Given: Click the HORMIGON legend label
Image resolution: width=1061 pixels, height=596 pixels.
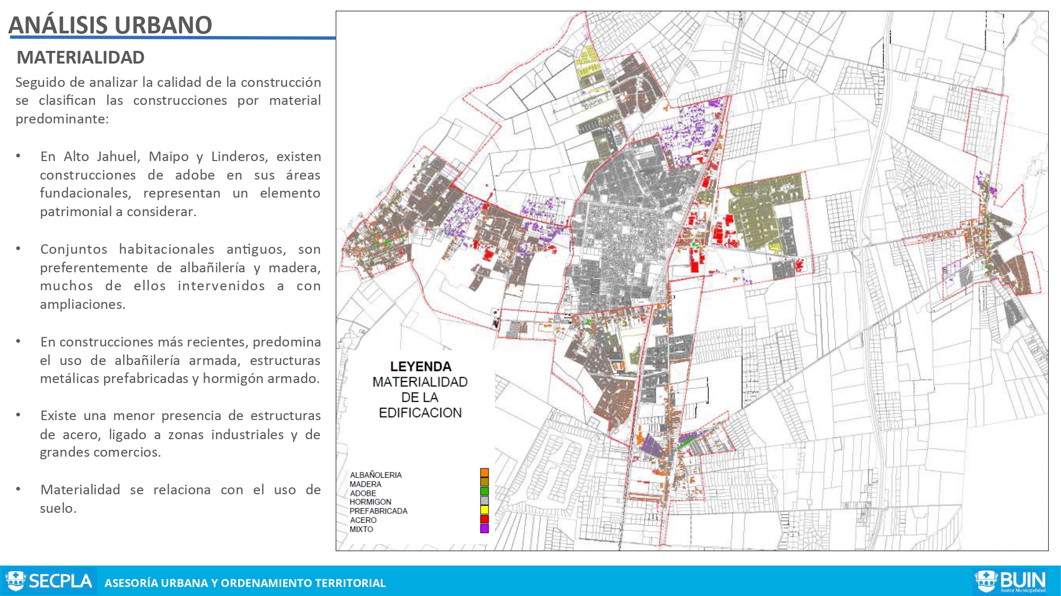Looking at the screenshot, I should pyautogui.click(x=370, y=502).
